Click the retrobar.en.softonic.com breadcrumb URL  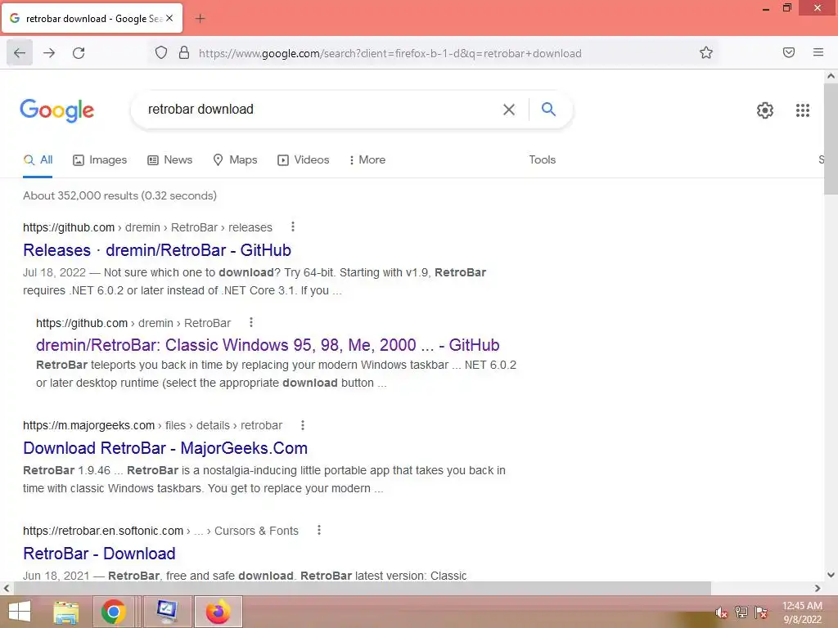point(161,531)
